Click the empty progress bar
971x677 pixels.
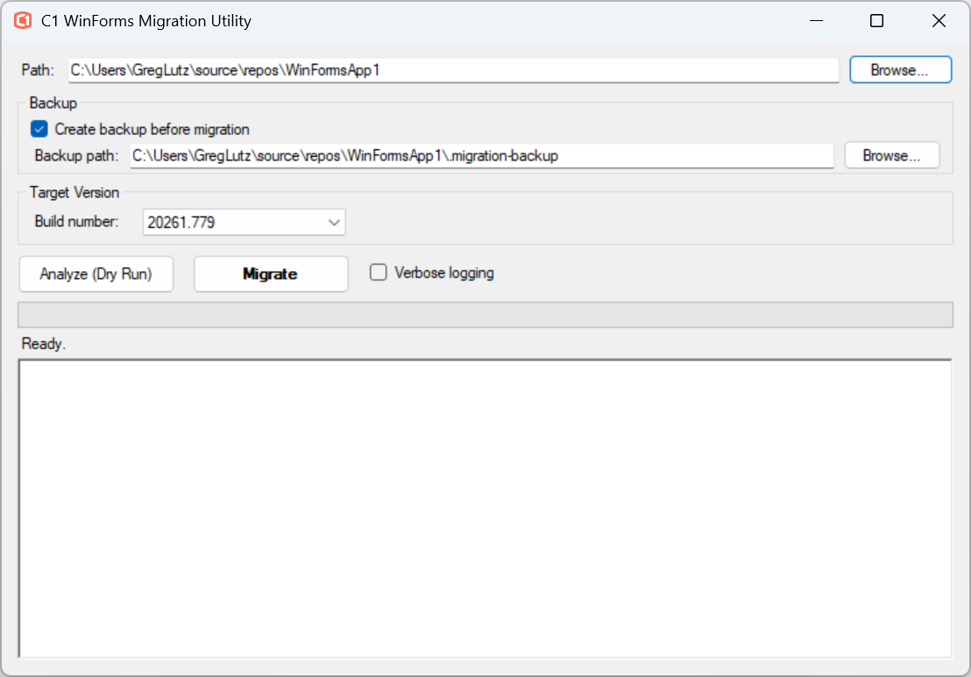point(485,315)
